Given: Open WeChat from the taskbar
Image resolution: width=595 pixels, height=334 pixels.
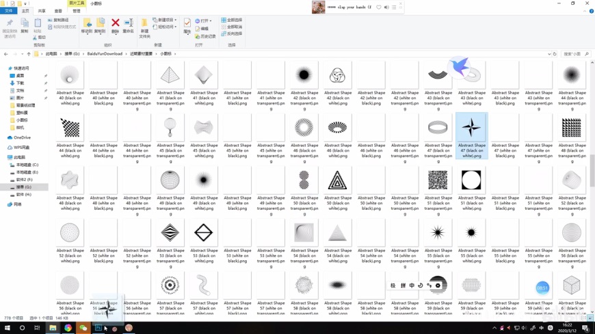Looking at the screenshot, I should [x=83, y=328].
